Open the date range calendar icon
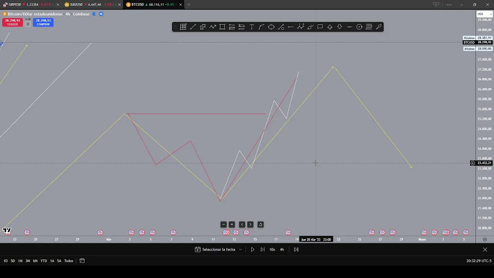494x278 pixels. tap(82, 261)
